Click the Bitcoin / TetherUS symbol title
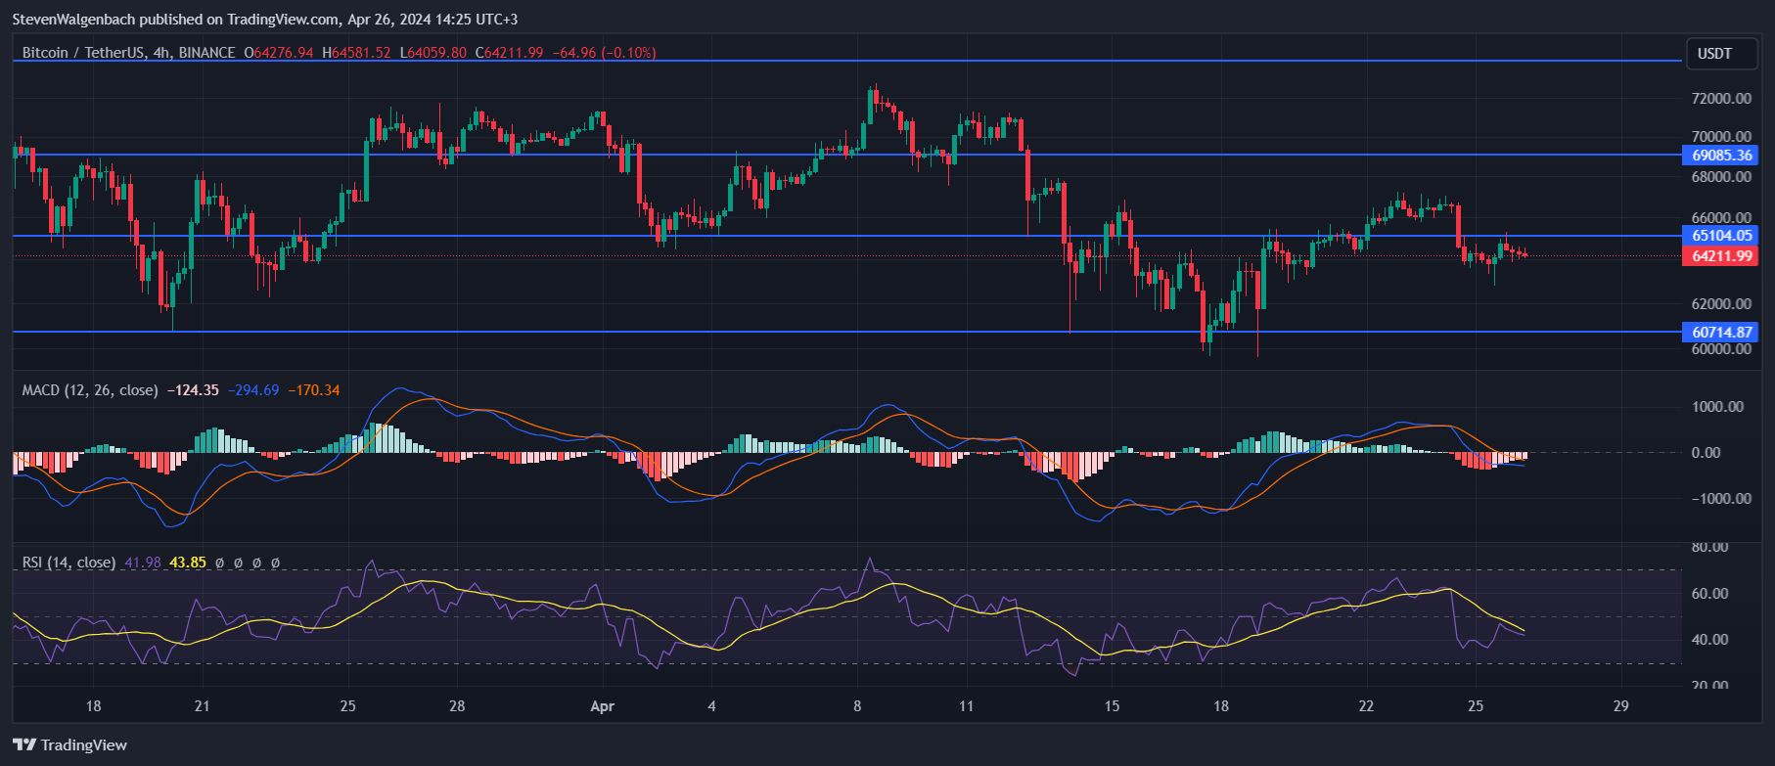Viewport: 1775px width, 766px height. point(84,53)
